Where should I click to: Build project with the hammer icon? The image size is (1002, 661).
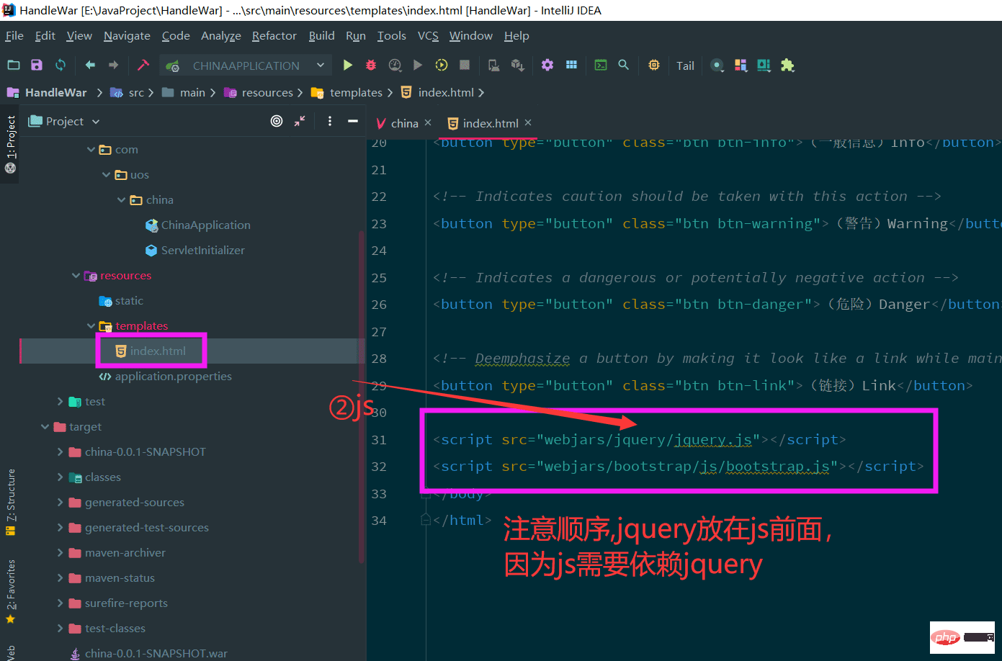pos(143,65)
